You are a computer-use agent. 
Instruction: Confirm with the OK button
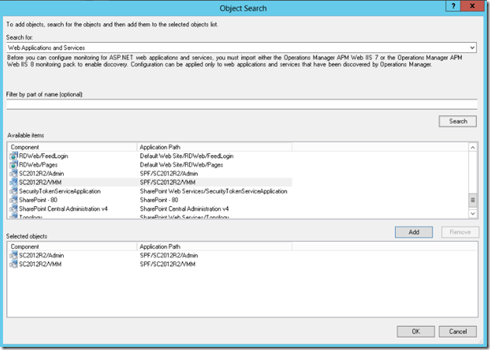415,331
